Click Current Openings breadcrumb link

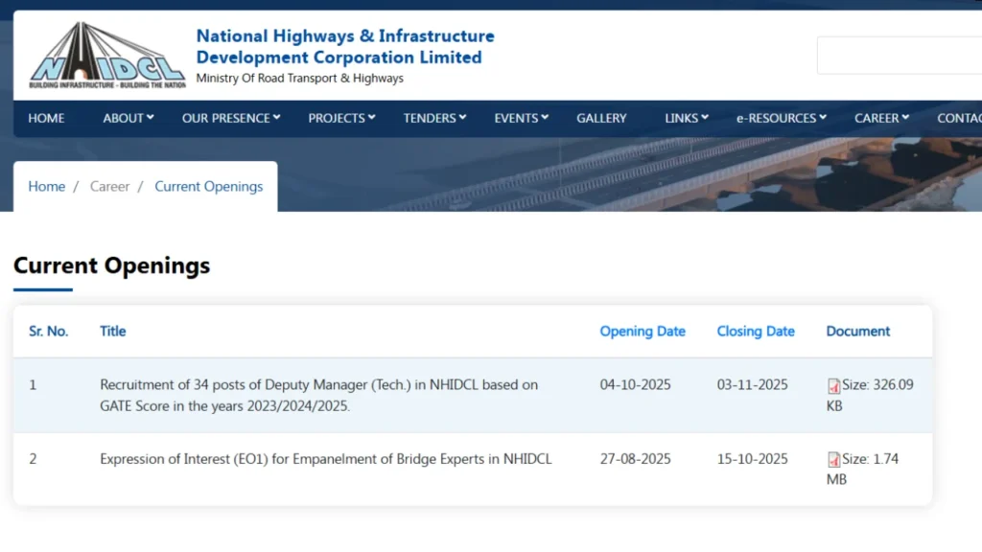click(208, 187)
